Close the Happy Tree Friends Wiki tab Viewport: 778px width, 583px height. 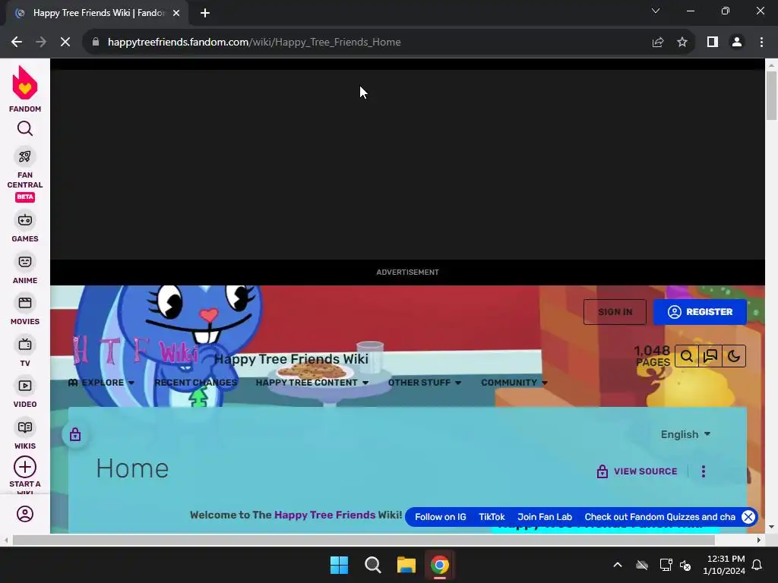pos(176,13)
